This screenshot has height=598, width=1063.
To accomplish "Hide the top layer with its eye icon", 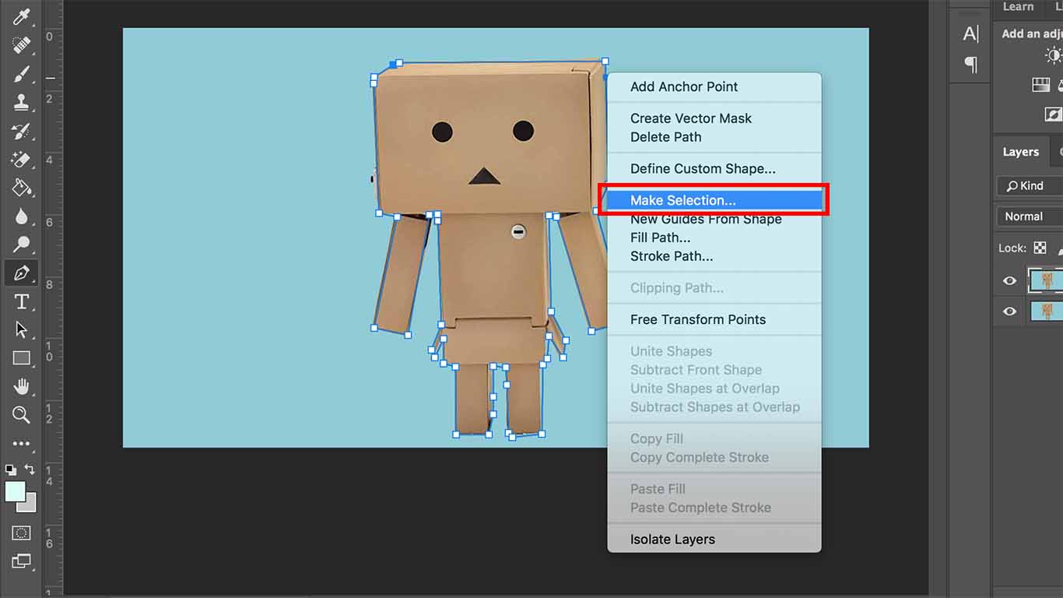I will click(1009, 280).
